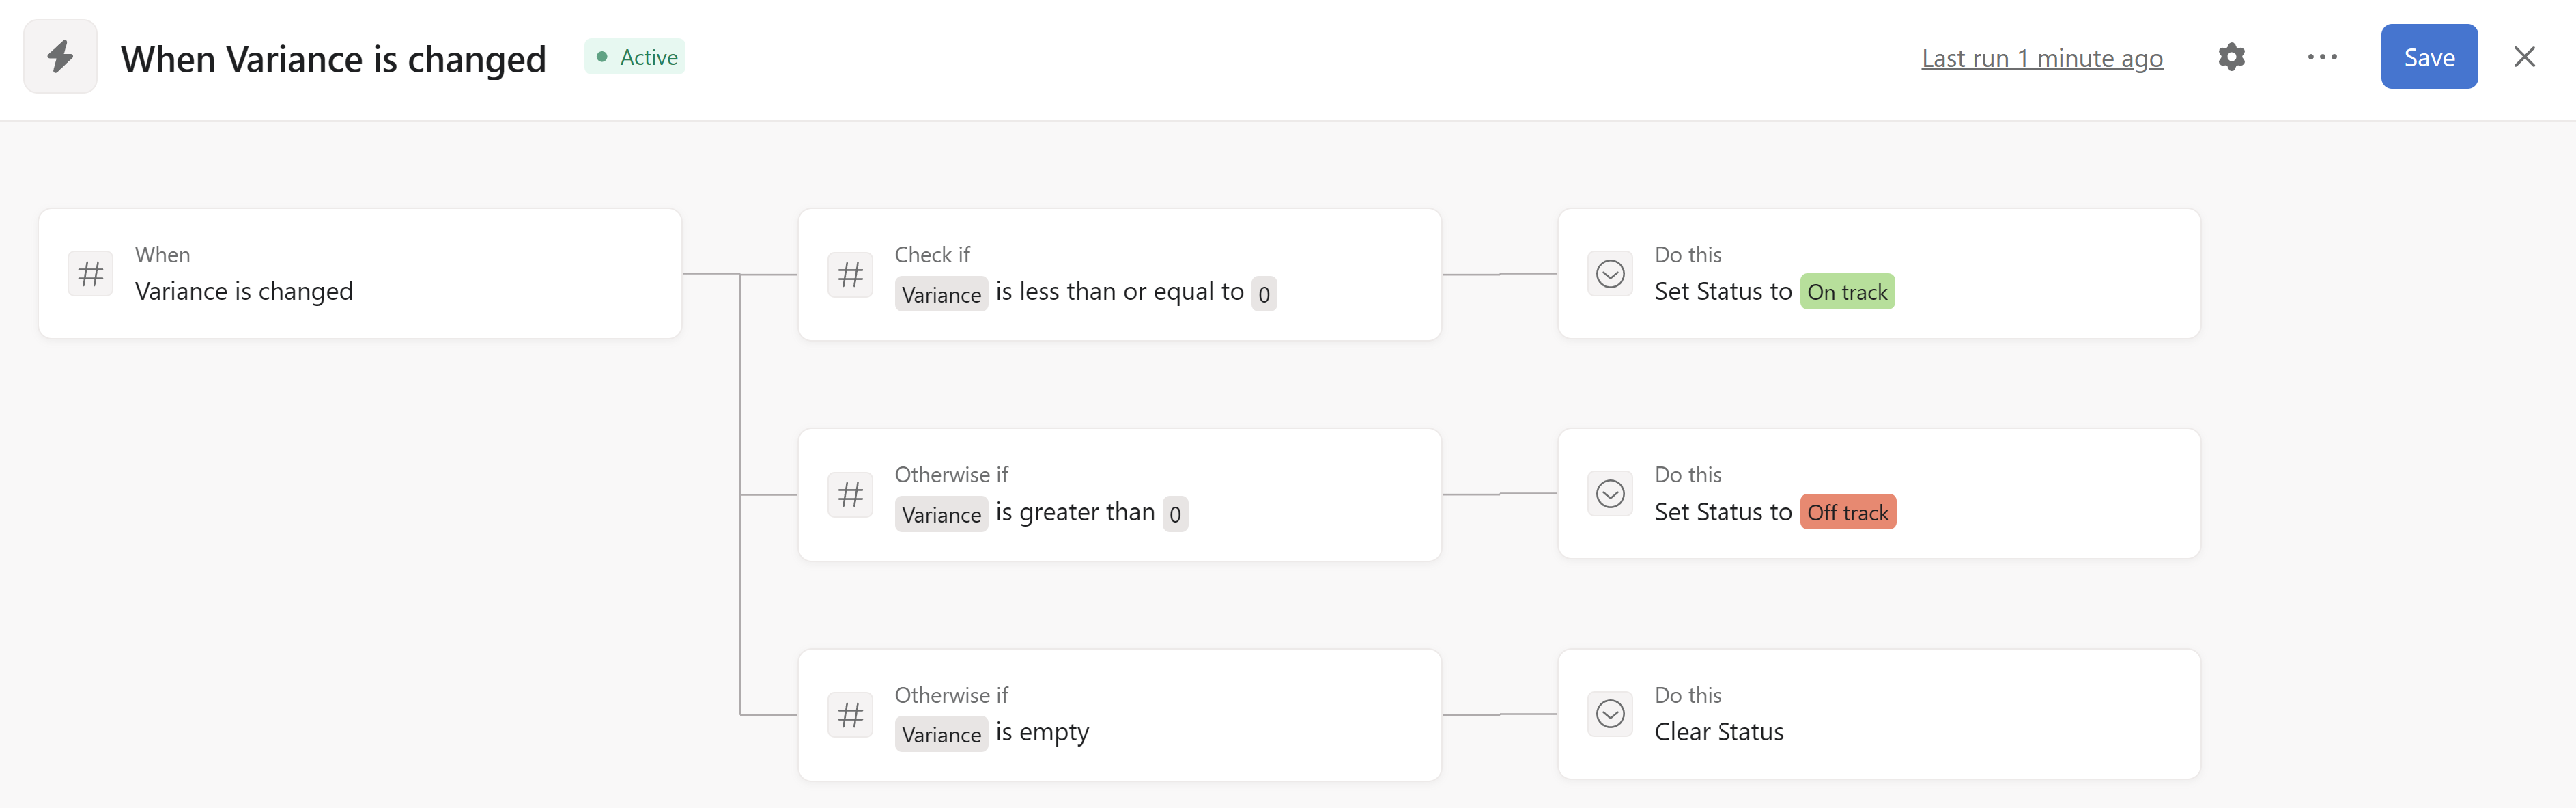Click dropdown icon on Set Status On track
Screen dimensions: 2576x808
[x=1610, y=274]
